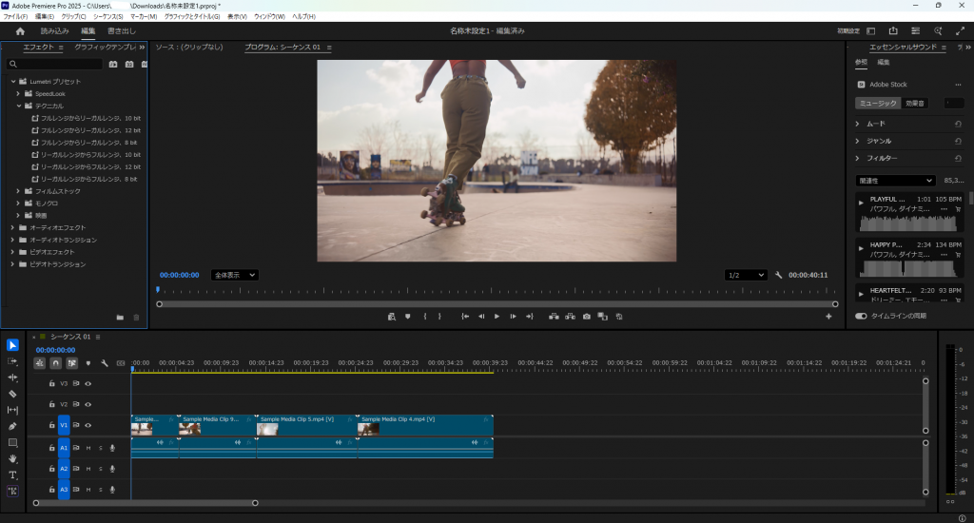Select the Pen tool

13,426
